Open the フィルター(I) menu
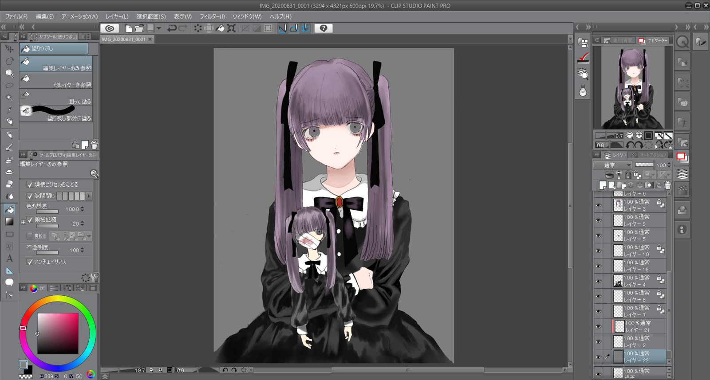 [212, 16]
